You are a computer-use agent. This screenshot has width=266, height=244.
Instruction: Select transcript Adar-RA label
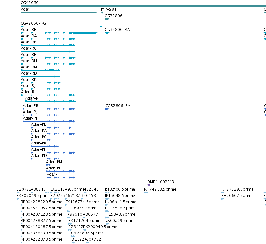click(x=29, y=36)
